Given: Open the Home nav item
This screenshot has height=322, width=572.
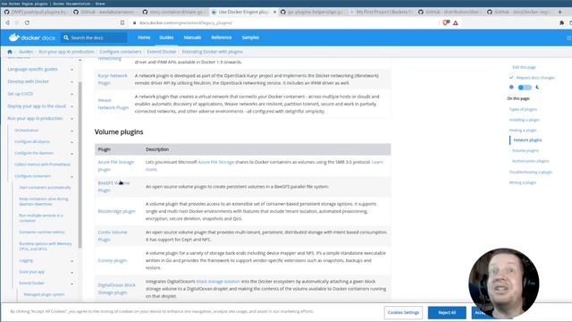Looking at the screenshot, I should [x=144, y=38].
